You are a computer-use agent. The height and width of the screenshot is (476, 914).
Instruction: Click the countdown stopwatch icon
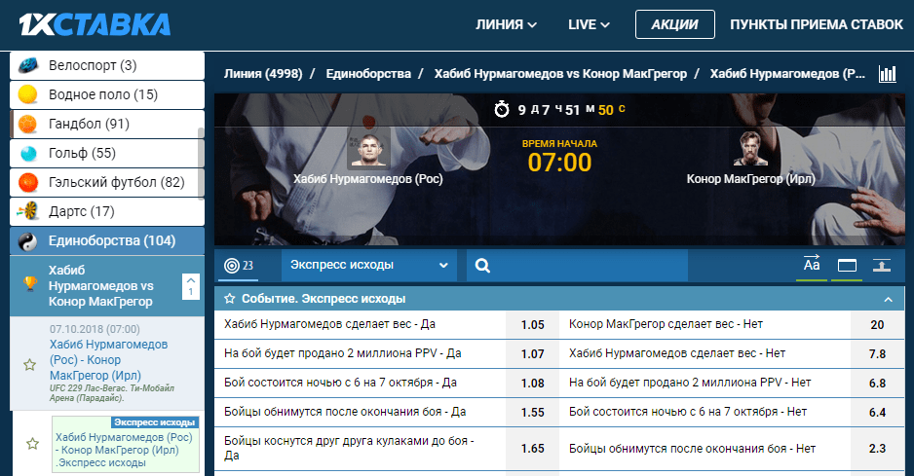click(x=502, y=109)
